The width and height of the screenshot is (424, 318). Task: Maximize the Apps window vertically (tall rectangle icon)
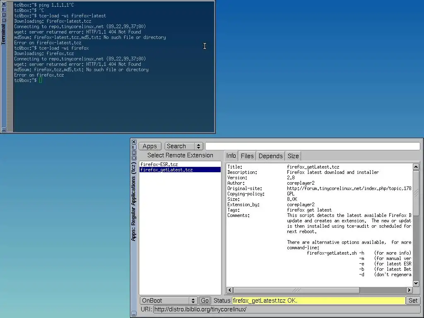tap(134, 152)
